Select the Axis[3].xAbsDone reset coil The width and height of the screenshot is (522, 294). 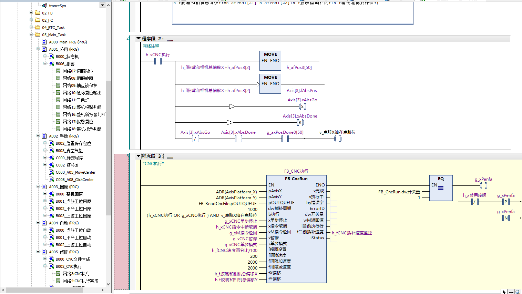pos(300,122)
